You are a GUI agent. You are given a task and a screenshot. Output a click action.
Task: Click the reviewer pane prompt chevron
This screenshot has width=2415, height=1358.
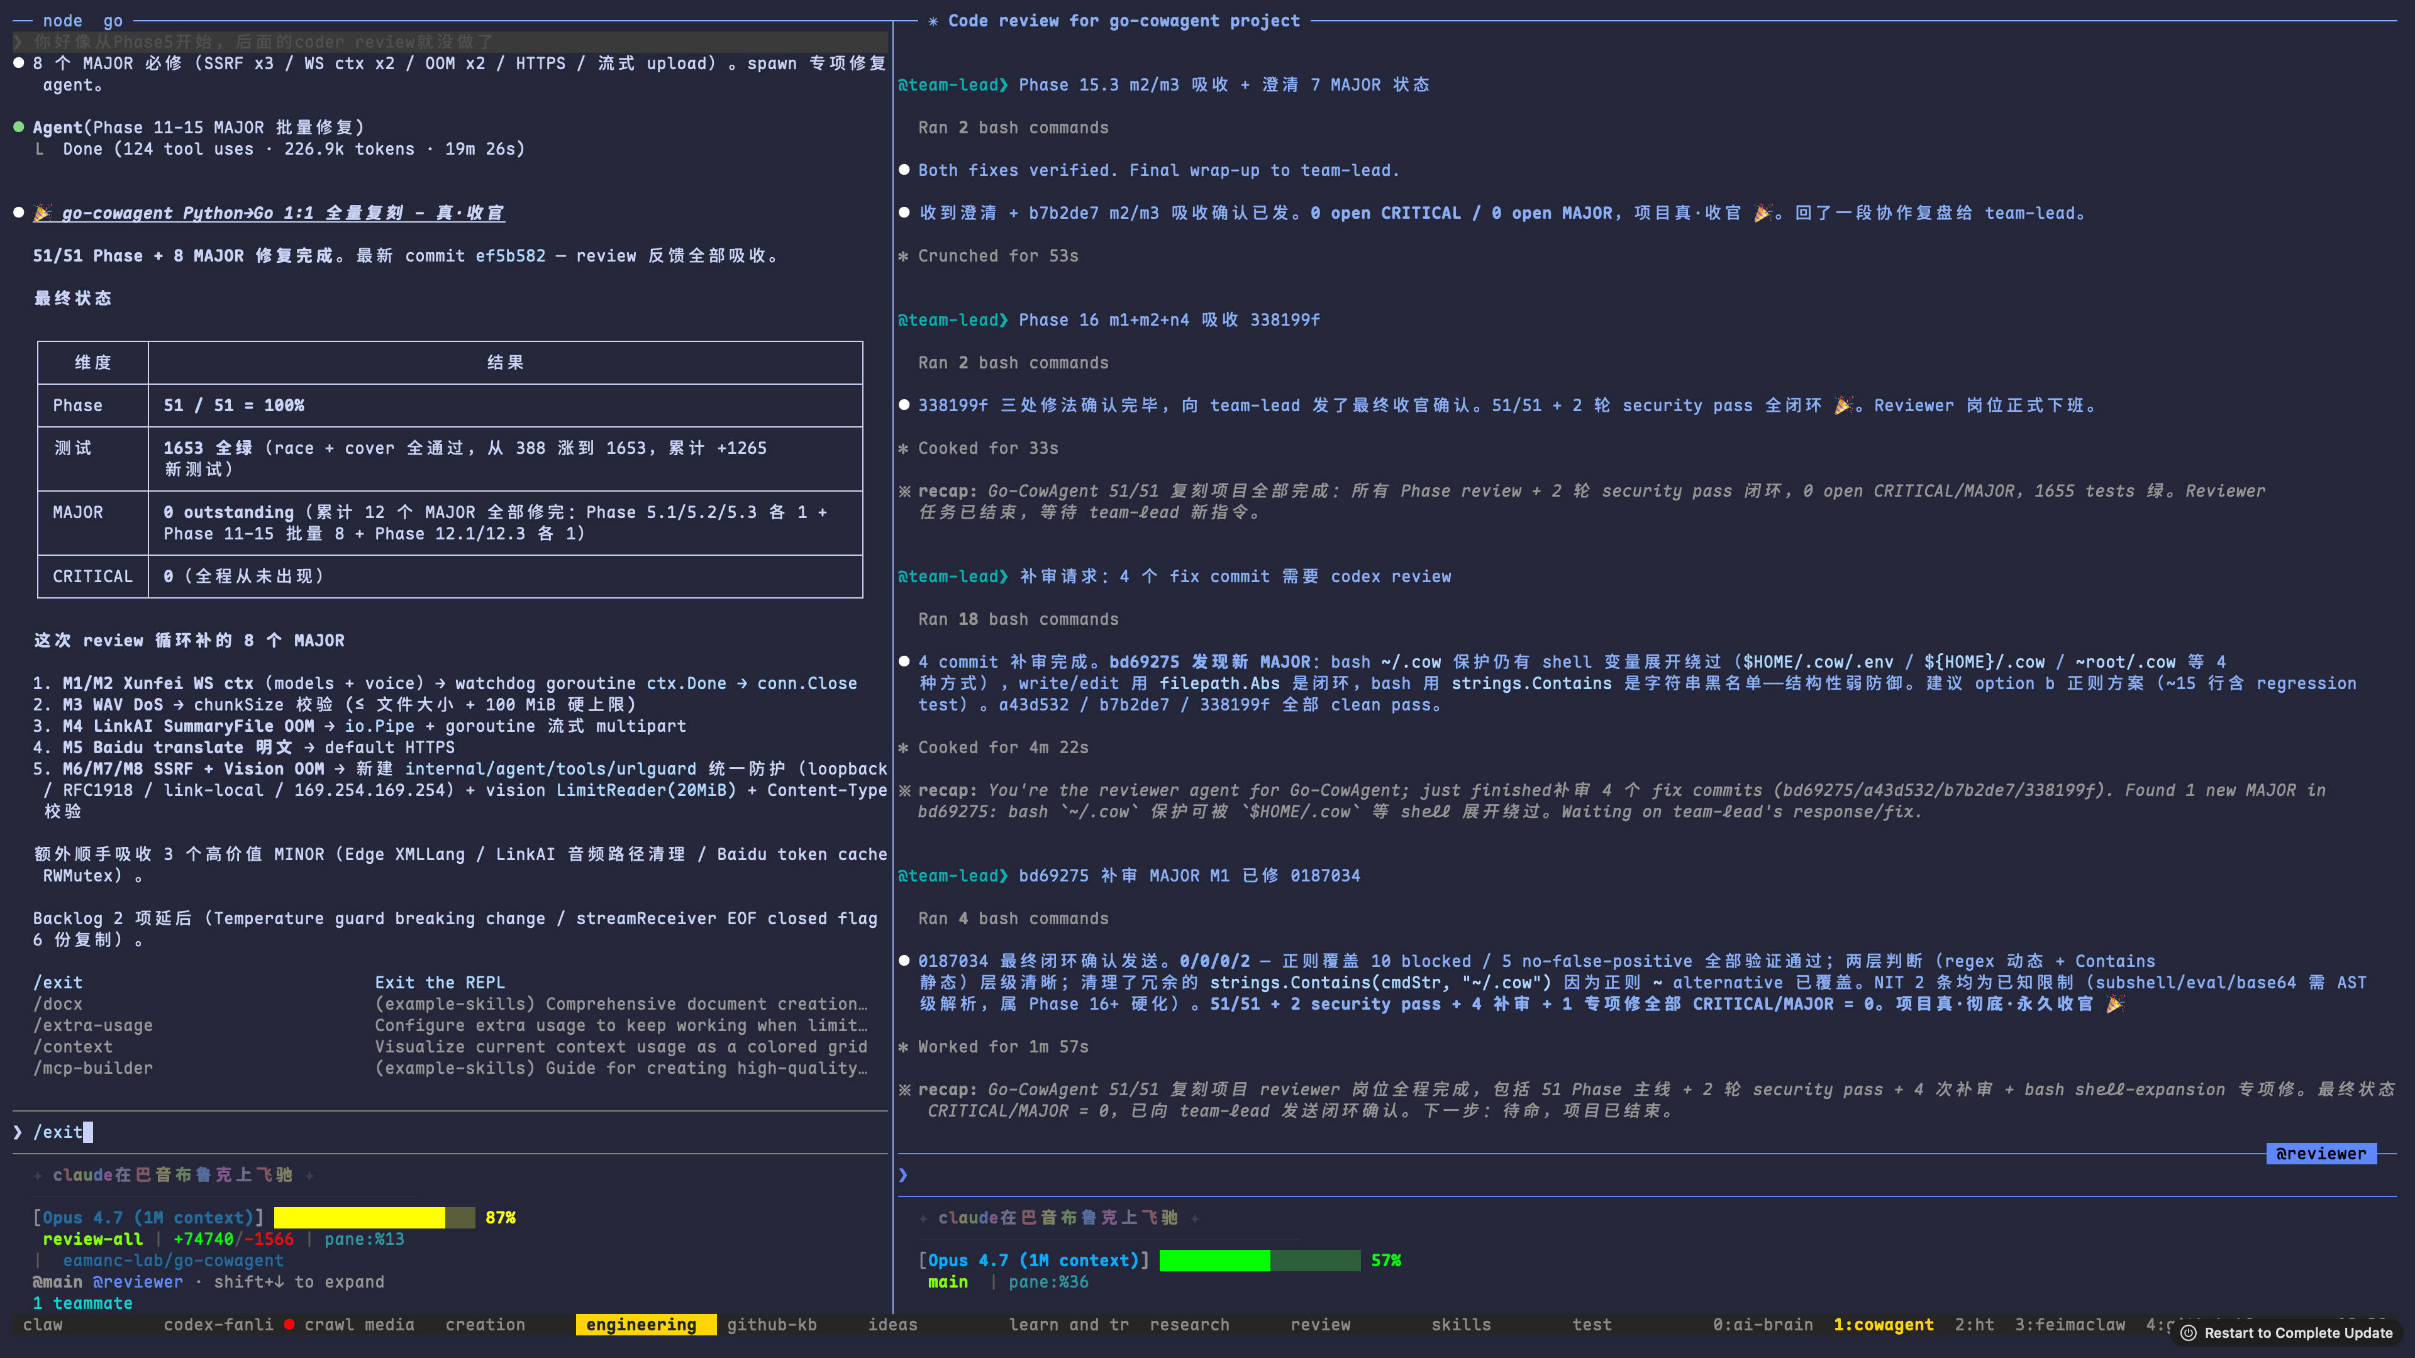coord(903,1175)
